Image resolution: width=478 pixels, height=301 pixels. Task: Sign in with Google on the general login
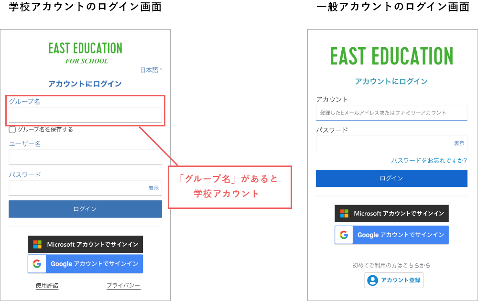point(392,235)
